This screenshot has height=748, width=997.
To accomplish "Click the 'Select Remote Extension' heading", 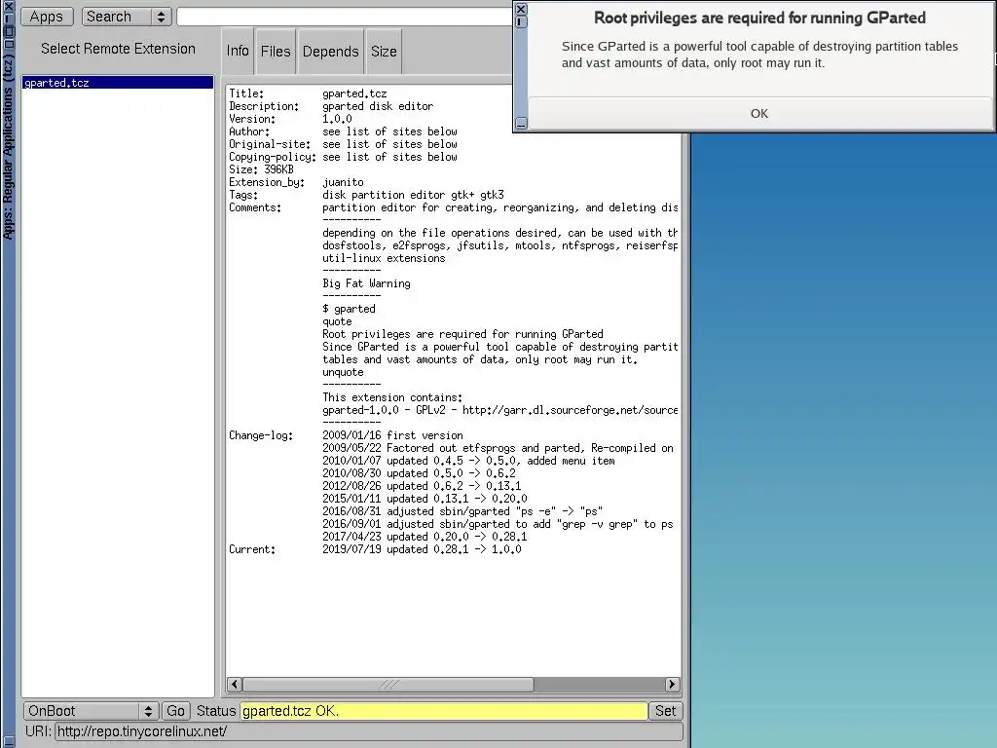I will click(118, 49).
